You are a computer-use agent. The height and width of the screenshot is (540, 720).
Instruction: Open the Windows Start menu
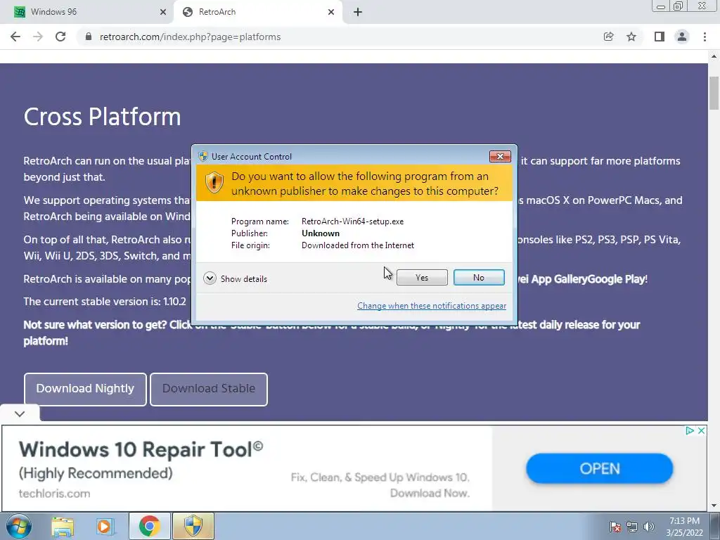[x=19, y=526]
